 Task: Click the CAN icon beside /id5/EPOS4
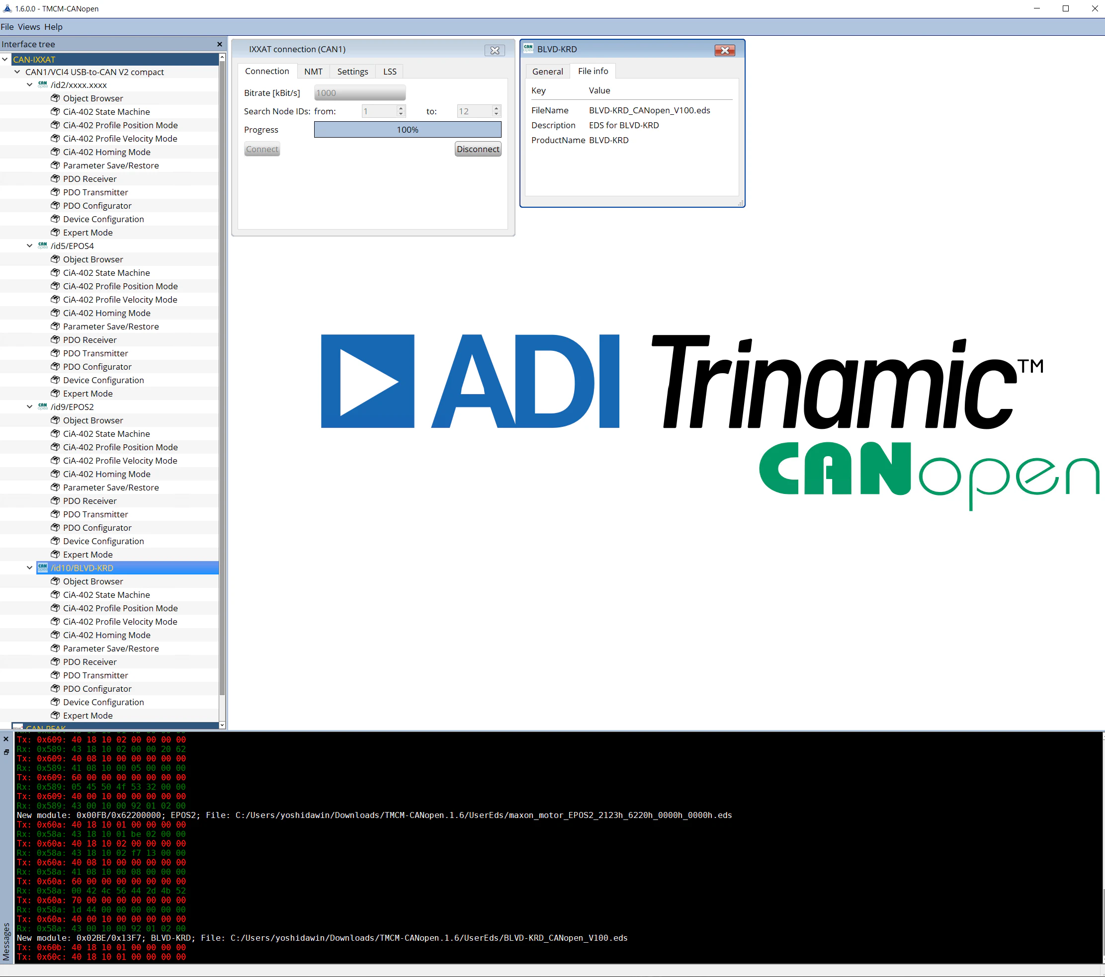tap(43, 246)
